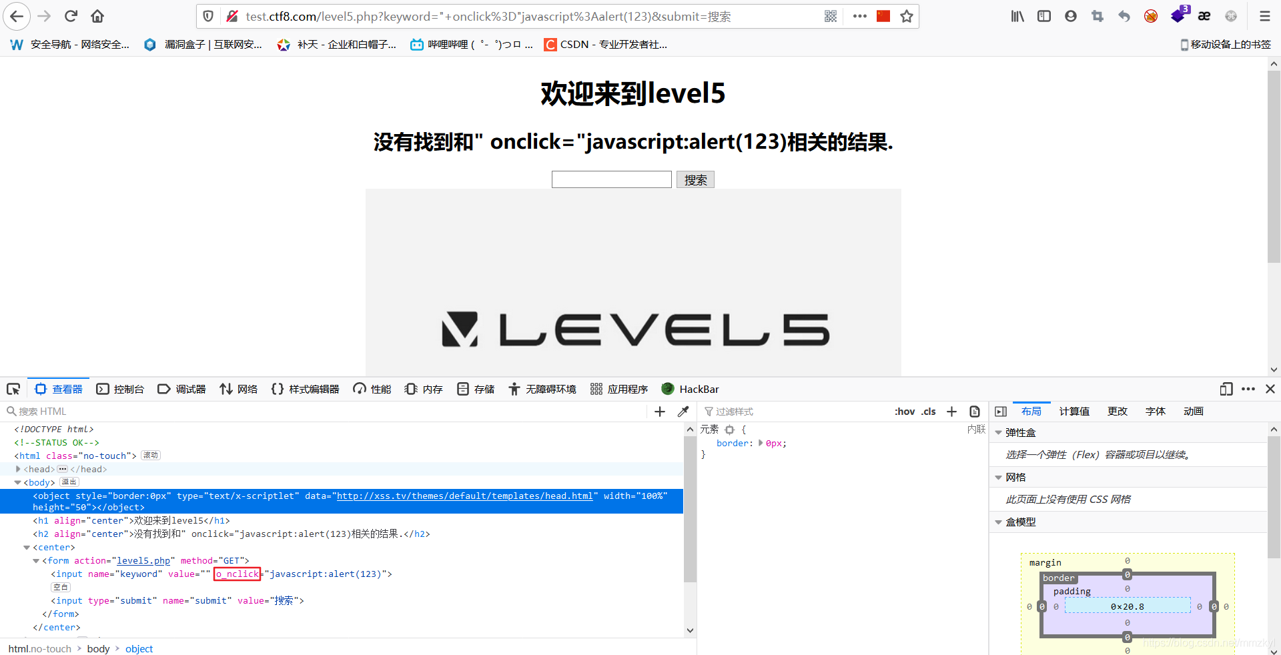
Task: Open the Library icon in browser toolbar
Action: pyautogui.click(x=1017, y=16)
